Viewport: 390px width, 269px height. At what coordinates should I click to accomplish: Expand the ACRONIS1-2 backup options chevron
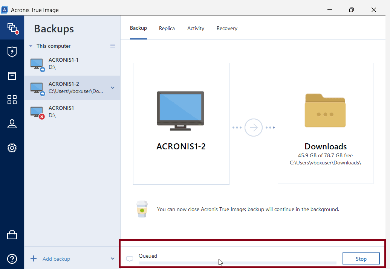click(113, 88)
